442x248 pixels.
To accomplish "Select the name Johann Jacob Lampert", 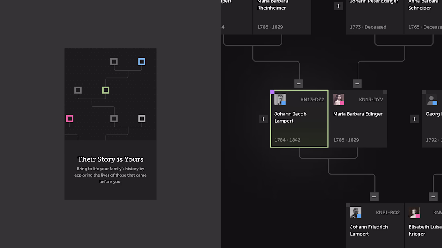I will (x=291, y=117).
